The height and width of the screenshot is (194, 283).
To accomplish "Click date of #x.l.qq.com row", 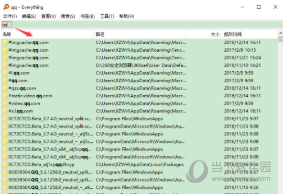I will click(x=243, y=111).
